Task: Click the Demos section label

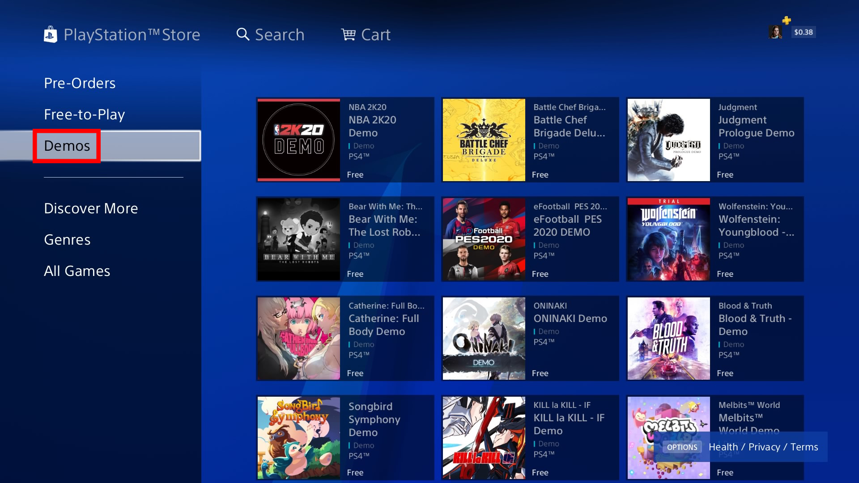Action: click(67, 145)
